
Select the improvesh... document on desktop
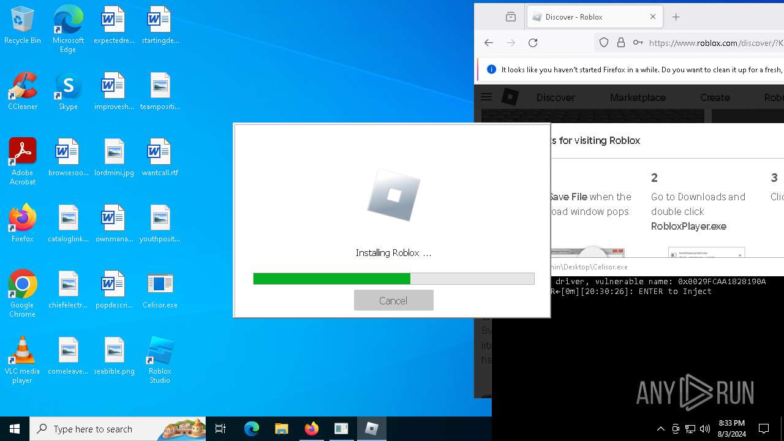point(114,91)
